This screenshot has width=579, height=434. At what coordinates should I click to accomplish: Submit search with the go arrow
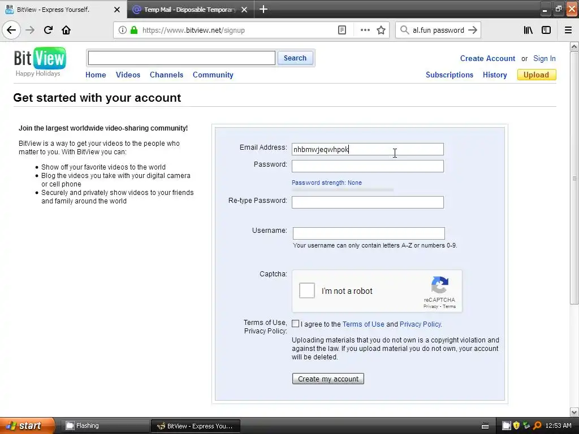coord(473,31)
